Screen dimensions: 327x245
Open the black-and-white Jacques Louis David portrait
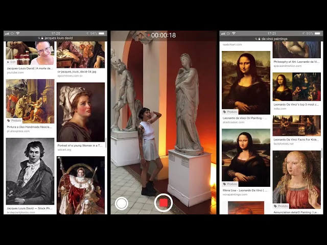[x=30, y=171]
